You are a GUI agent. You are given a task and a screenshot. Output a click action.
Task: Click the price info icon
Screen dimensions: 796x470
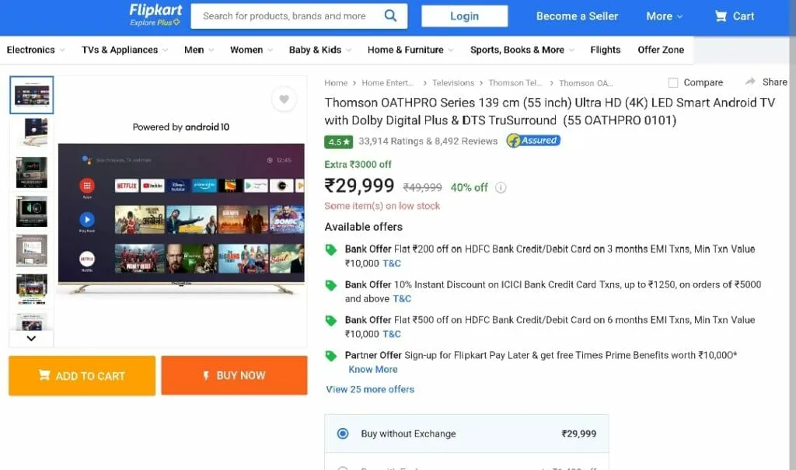coord(501,188)
